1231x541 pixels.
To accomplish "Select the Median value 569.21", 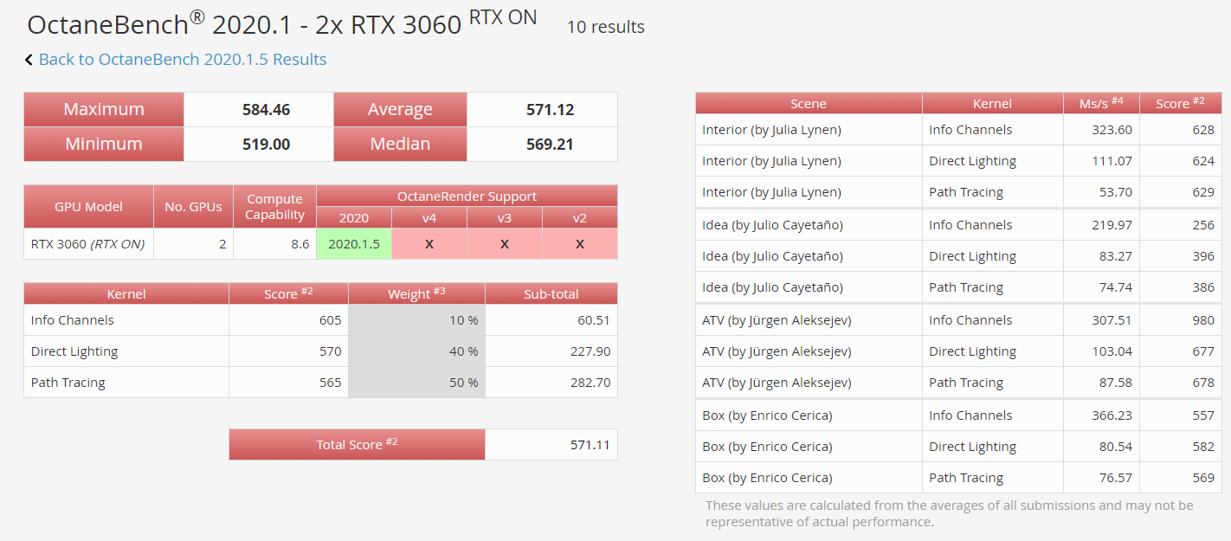I will click(x=550, y=144).
